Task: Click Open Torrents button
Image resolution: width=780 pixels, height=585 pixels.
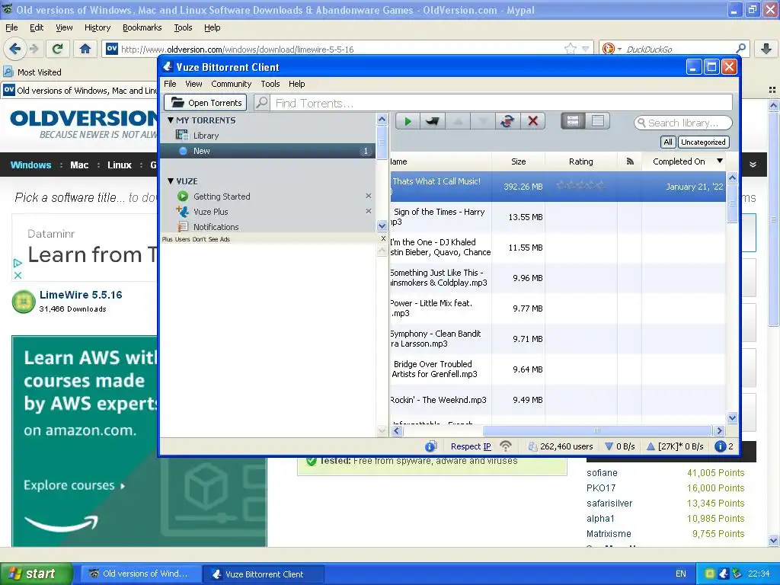Action: (x=206, y=103)
